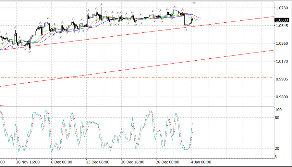Viewport: 292px width, 167px height.
Task: Click the 1.0730 price axis label
Action: tap(281, 8)
